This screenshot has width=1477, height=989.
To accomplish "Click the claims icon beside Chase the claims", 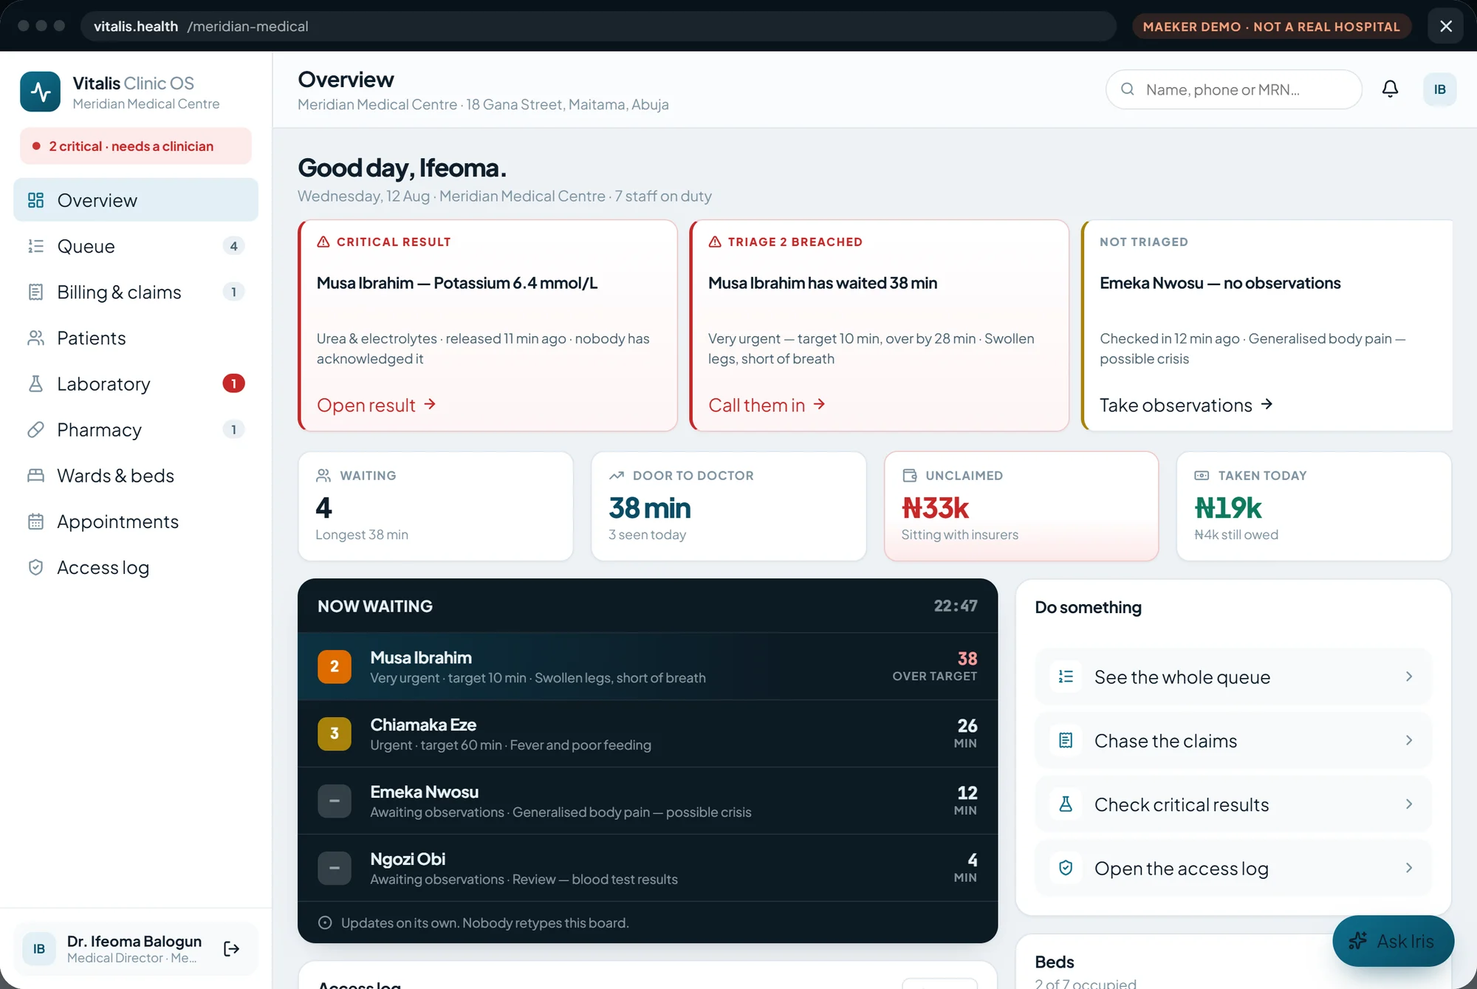I will click(x=1066, y=740).
